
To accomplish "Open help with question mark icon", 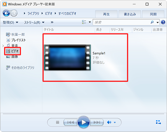I will [x=163, y=22].
